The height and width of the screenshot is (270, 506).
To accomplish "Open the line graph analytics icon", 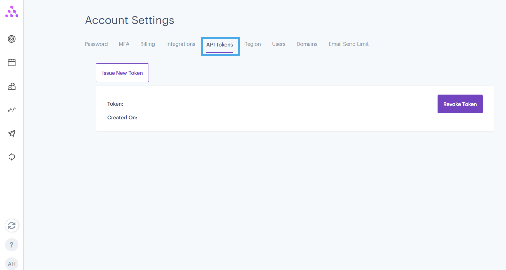I will tap(12, 110).
